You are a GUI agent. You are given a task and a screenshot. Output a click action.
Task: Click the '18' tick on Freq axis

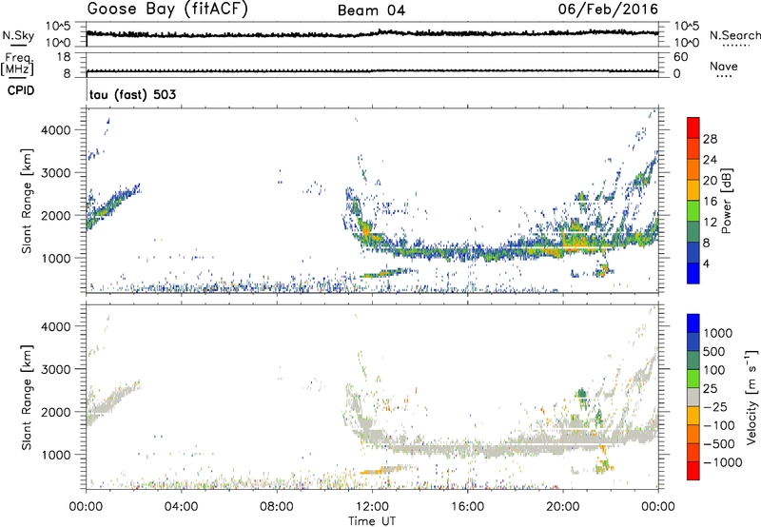pyautogui.click(x=63, y=57)
